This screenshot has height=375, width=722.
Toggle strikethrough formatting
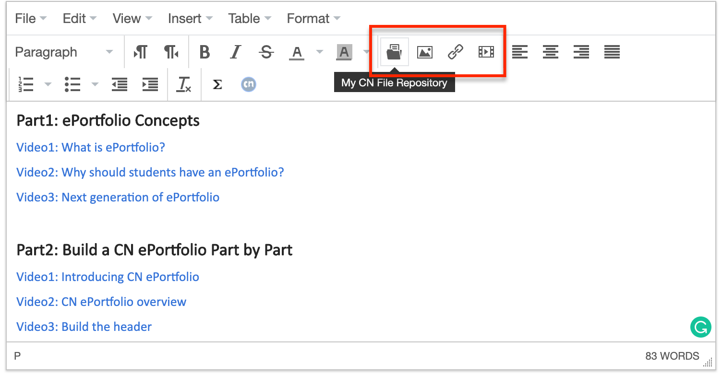266,52
